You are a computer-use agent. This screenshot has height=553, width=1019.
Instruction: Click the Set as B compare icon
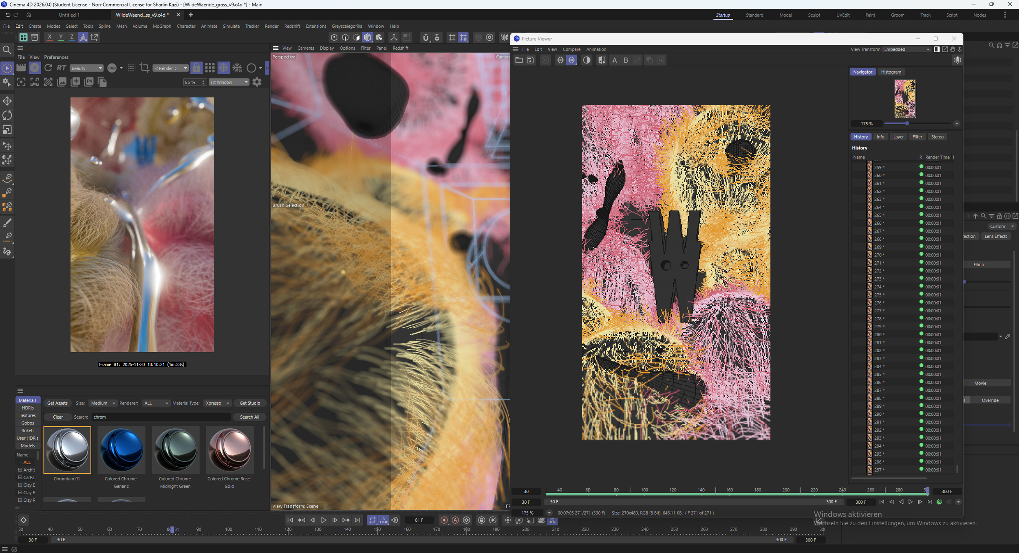[626, 60]
